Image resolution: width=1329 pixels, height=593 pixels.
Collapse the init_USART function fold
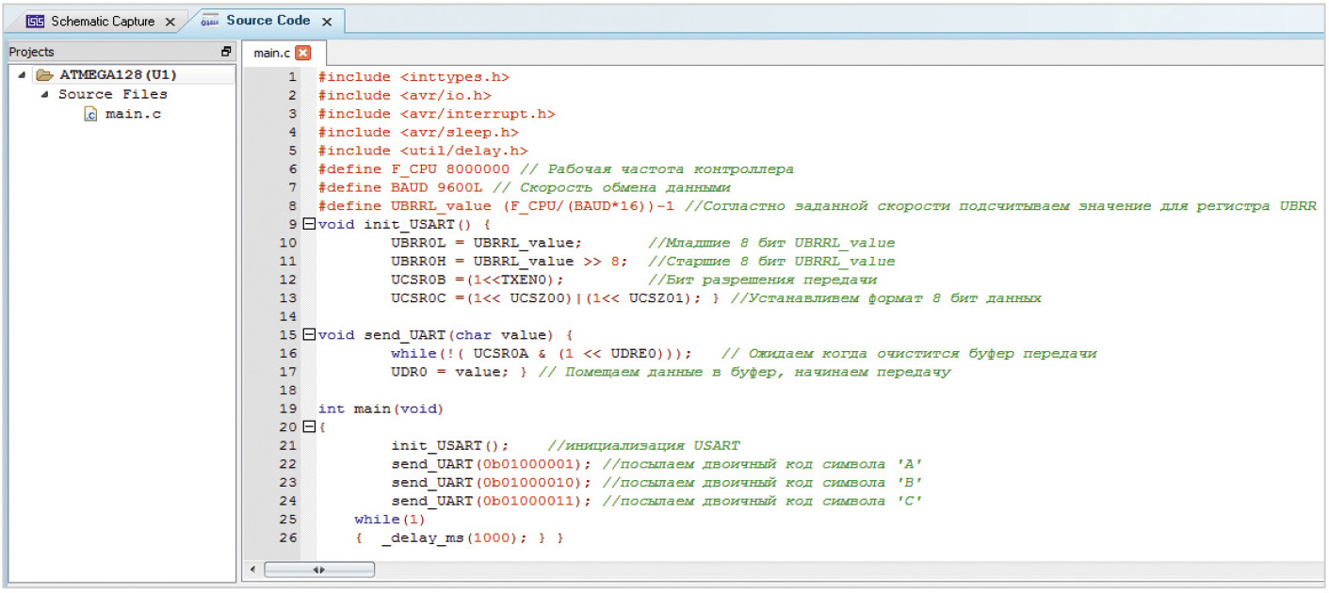[x=308, y=224]
